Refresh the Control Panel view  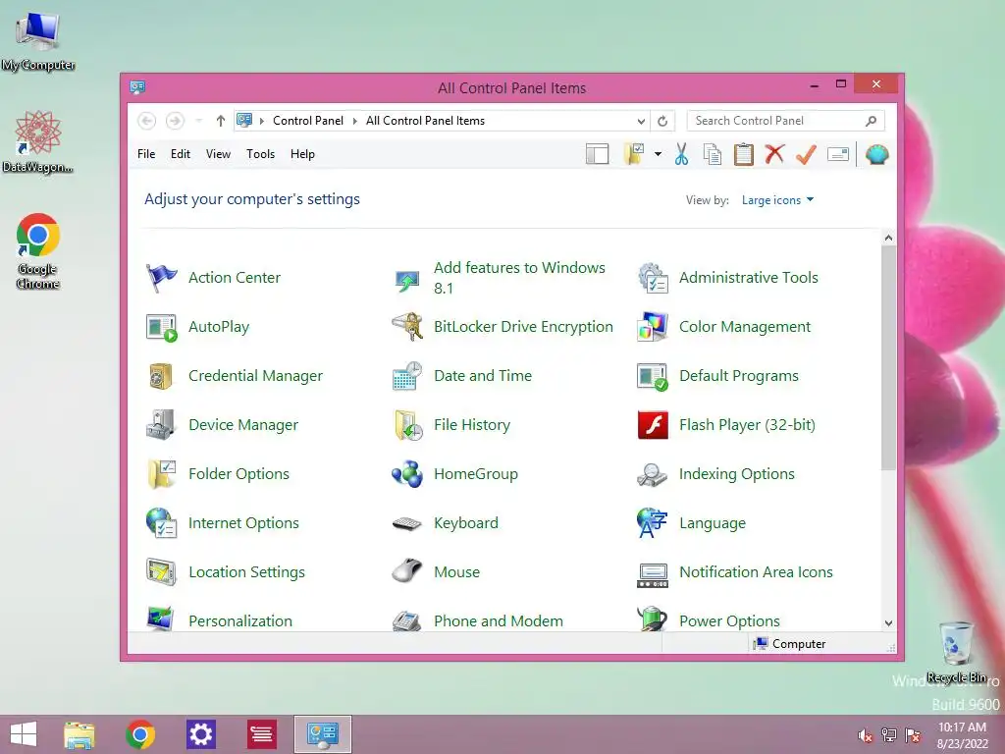pos(662,121)
